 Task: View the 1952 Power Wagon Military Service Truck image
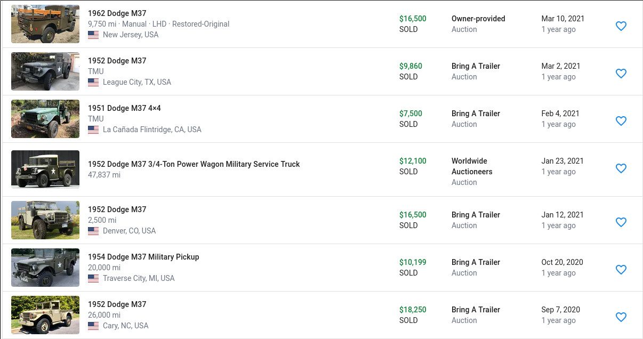[45, 170]
